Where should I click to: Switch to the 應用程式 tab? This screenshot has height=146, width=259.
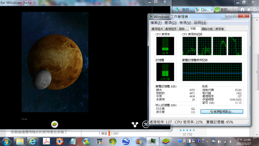click(157, 29)
